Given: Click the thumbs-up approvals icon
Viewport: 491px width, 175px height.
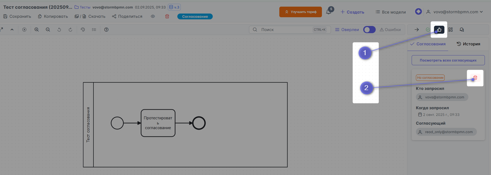Looking at the screenshot, I should [x=439, y=30].
